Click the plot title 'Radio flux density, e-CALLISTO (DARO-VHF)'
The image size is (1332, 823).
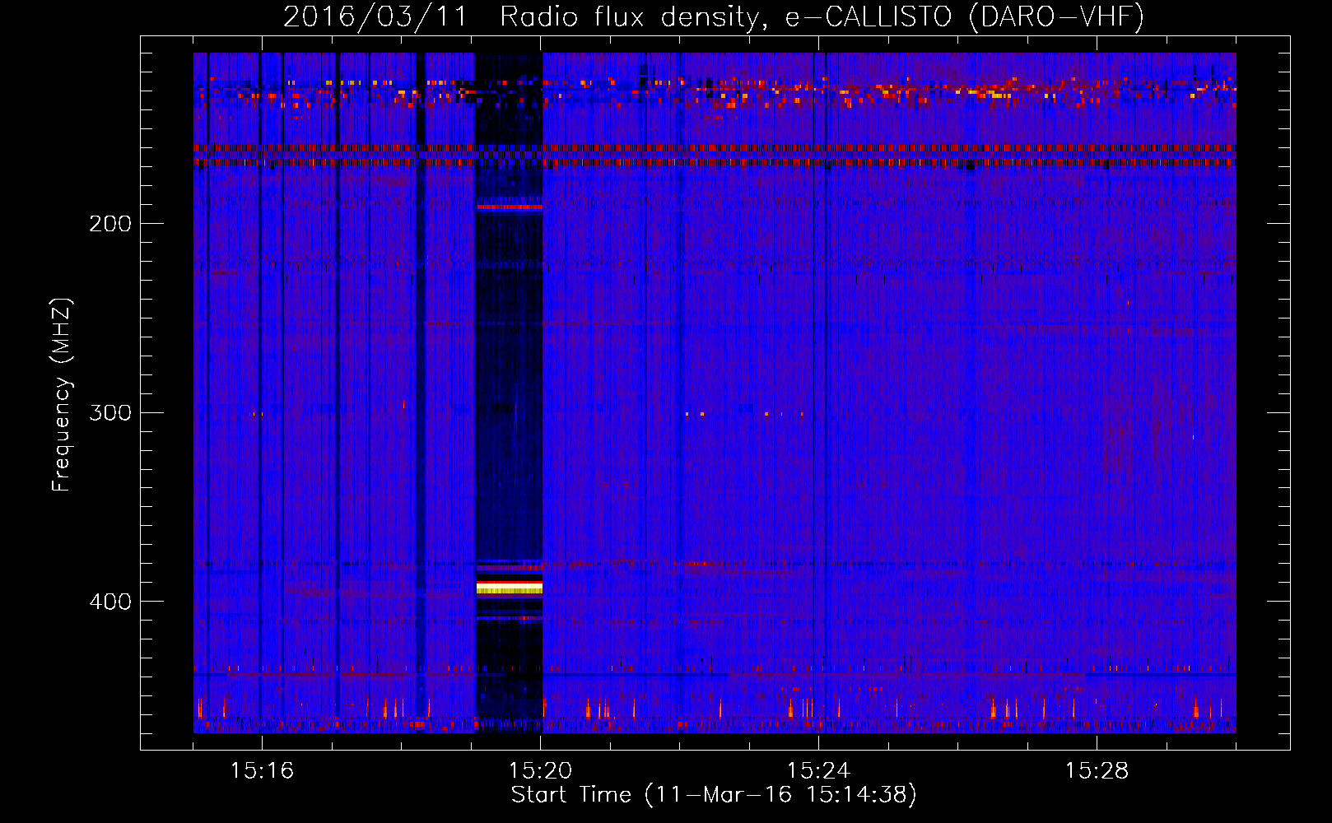822,16
